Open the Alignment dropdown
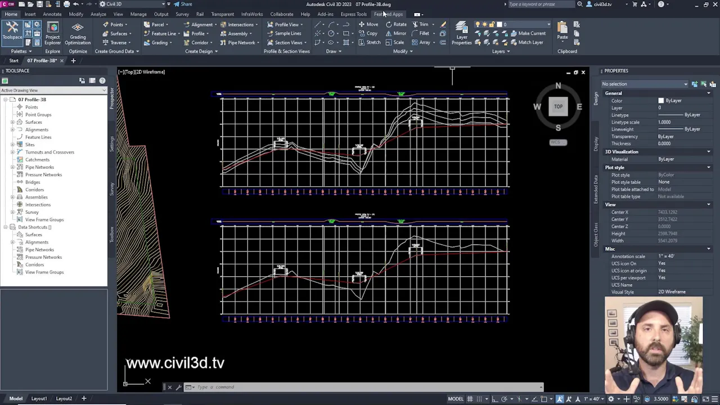Image resolution: width=720 pixels, height=405 pixels. pos(201,24)
